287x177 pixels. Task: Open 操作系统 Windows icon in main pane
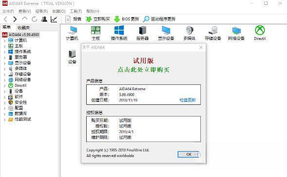tap(119, 33)
